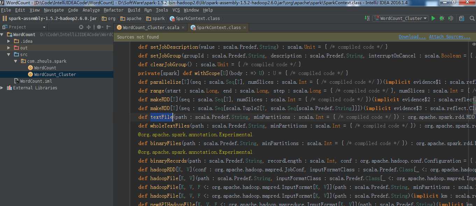The image size is (476, 206).
Task: Close the SparkContext.class tab
Action: click(245, 27)
